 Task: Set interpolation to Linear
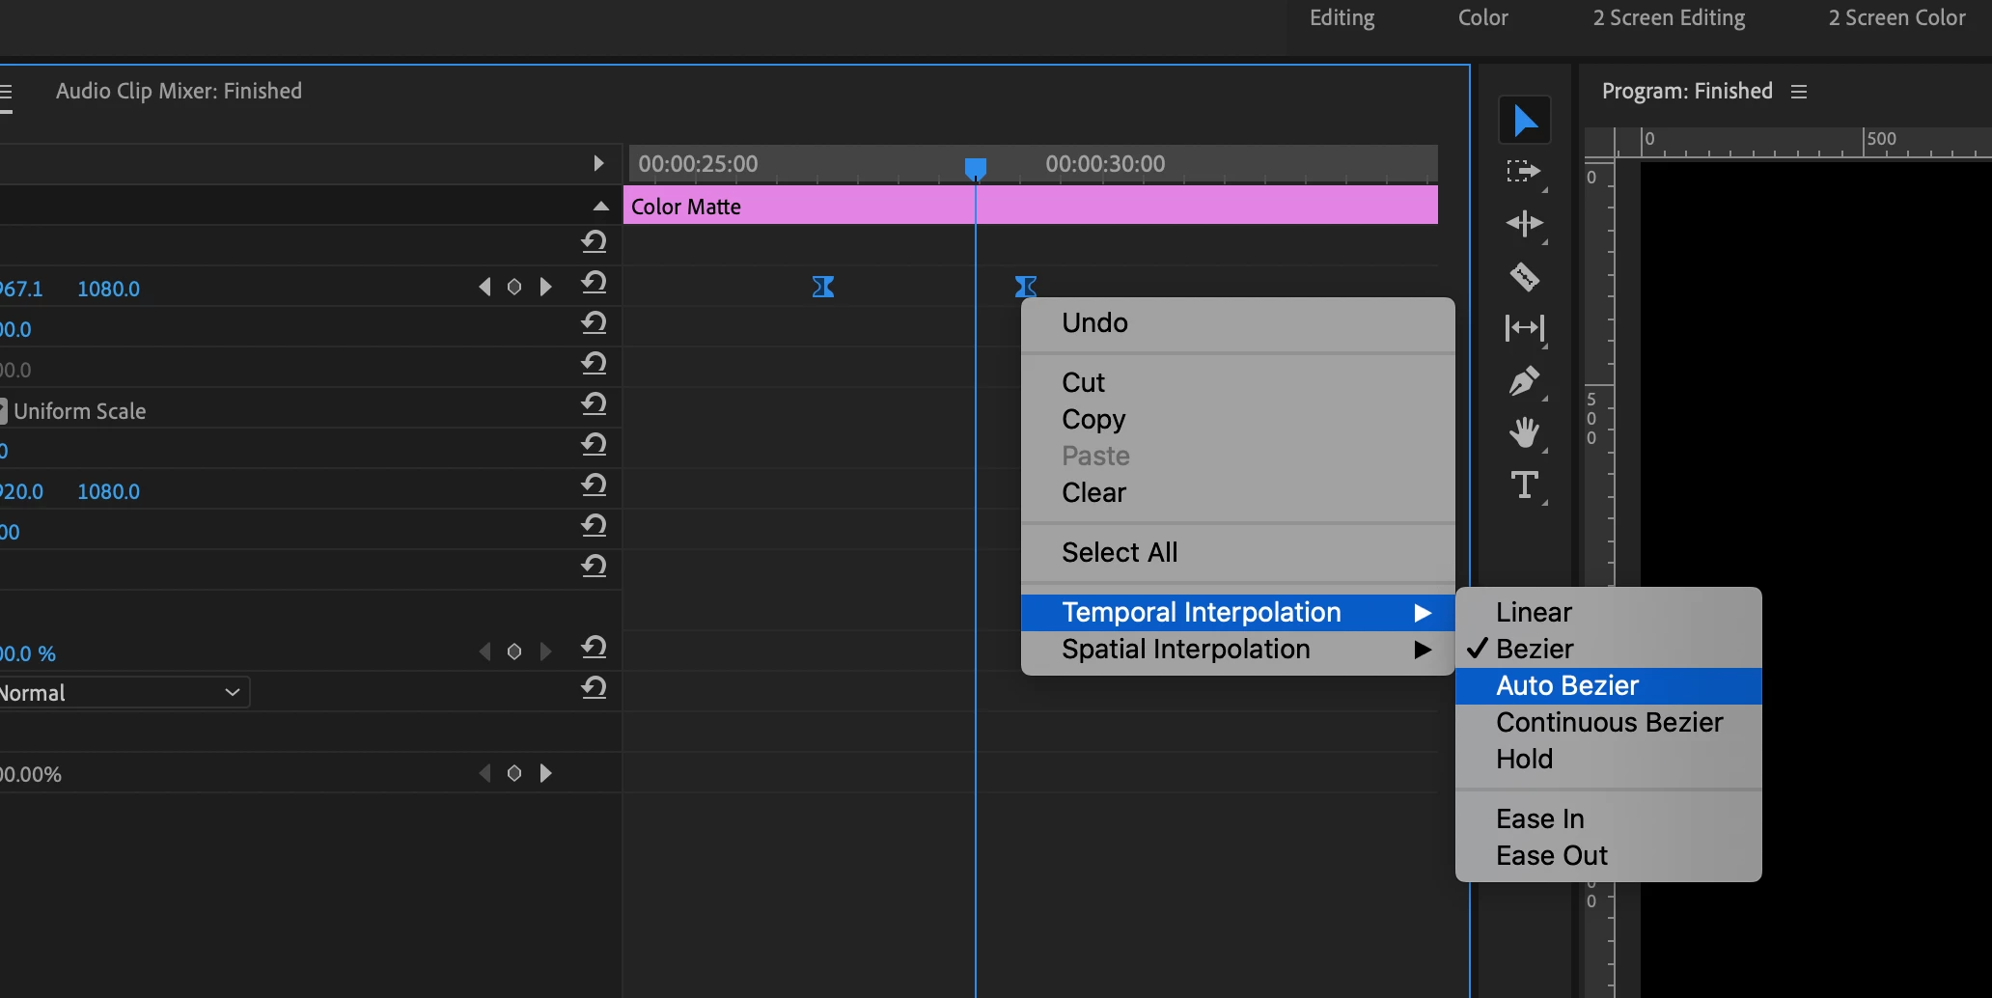(x=1608, y=613)
